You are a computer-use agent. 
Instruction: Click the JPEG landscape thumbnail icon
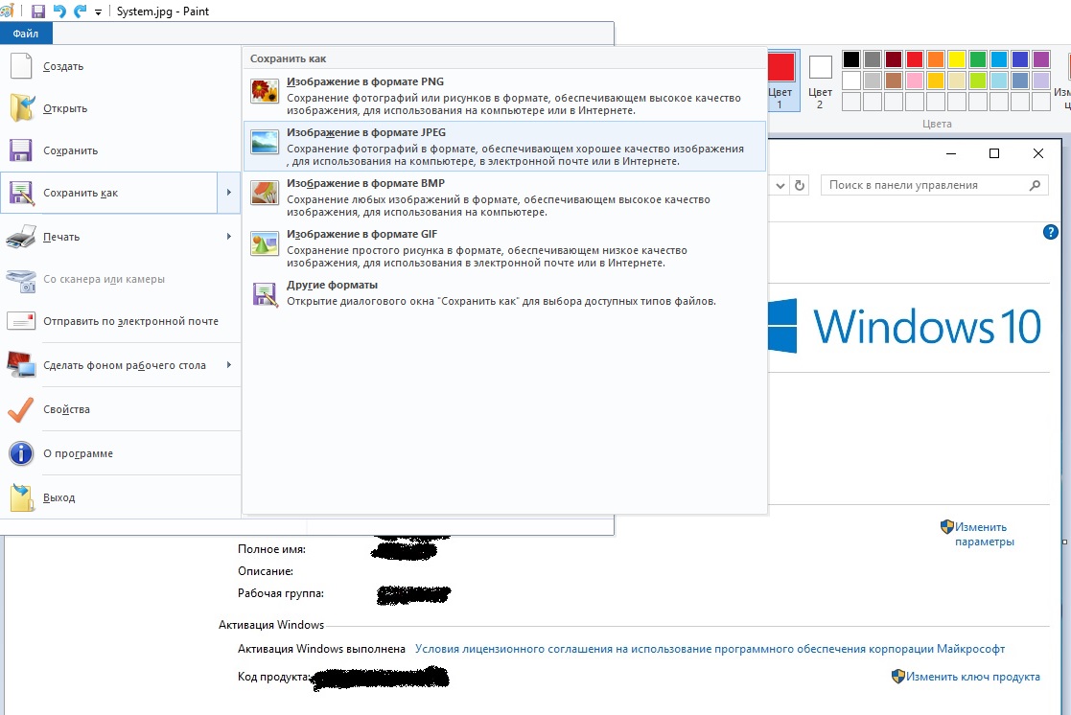coord(265,142)
